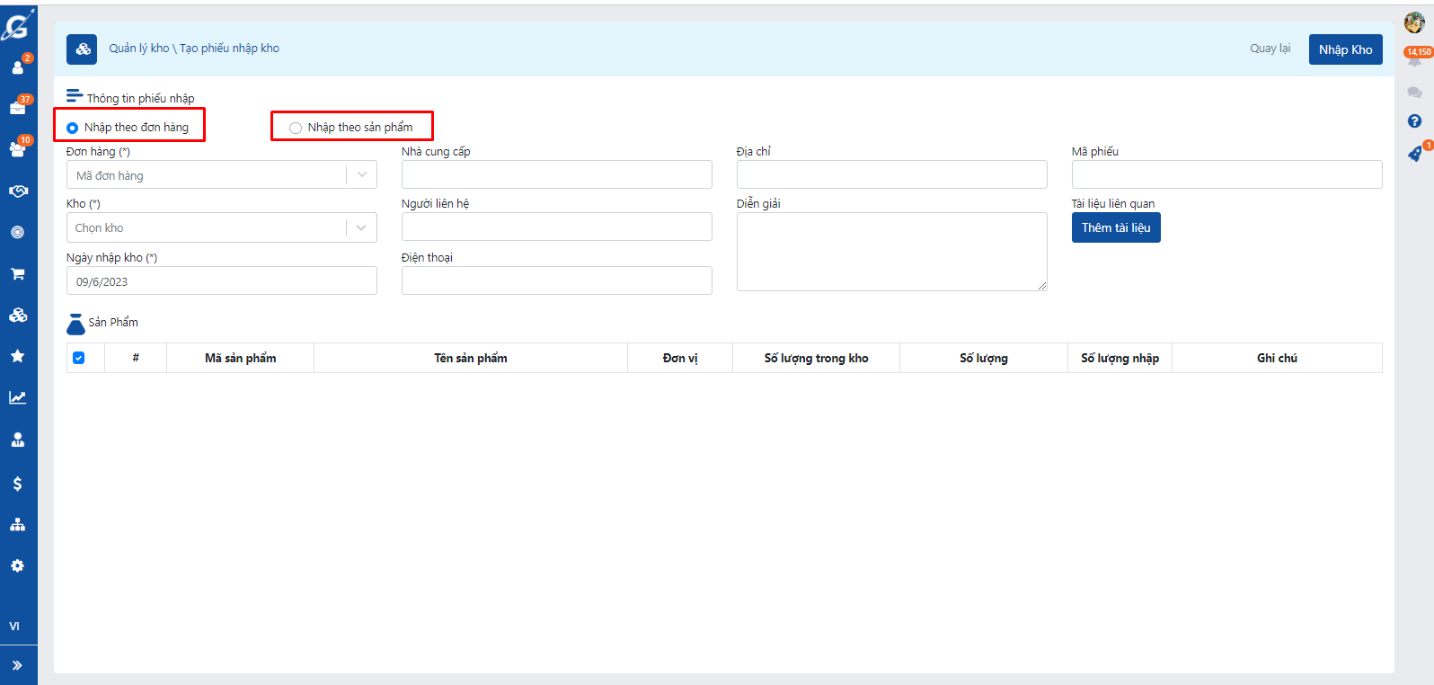
Task: Toggle the select-all checkbox in product table
Action: (79, 358)
